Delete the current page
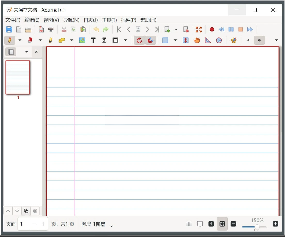Screen dimensions: 285x237 click(186, 29)
